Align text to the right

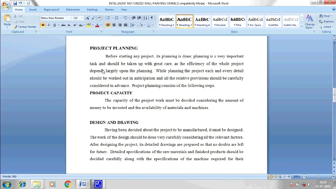(120, 25)
